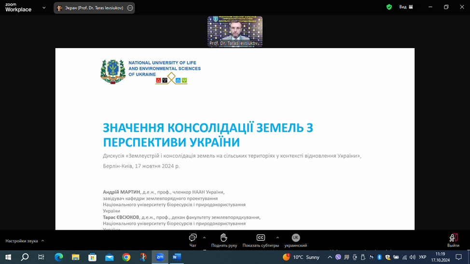Open Task View on taskbar

pos(41,257)
